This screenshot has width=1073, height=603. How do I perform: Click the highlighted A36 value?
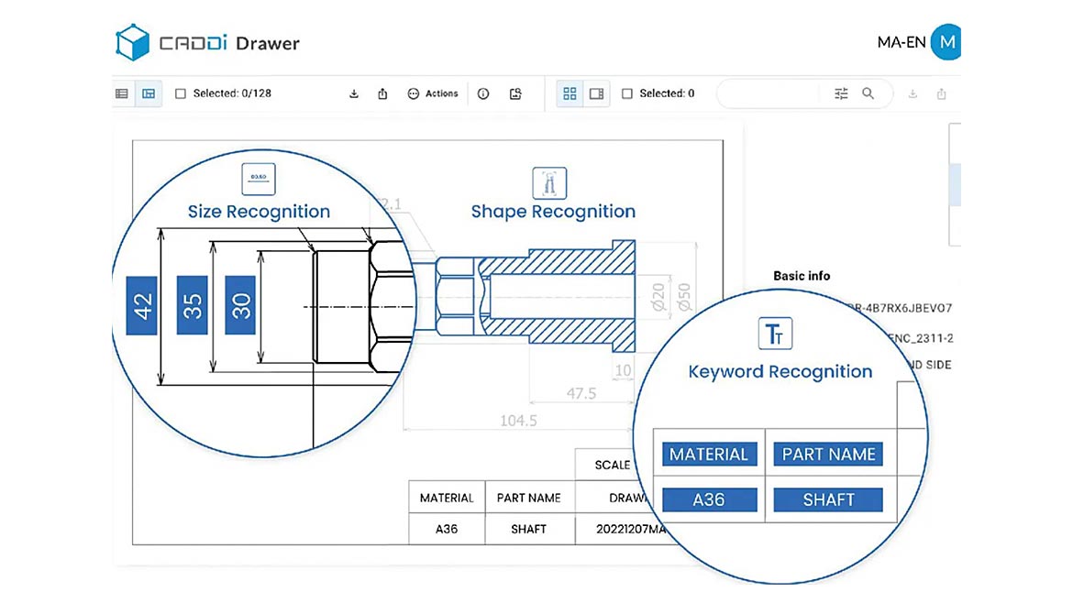coord(710,499)
